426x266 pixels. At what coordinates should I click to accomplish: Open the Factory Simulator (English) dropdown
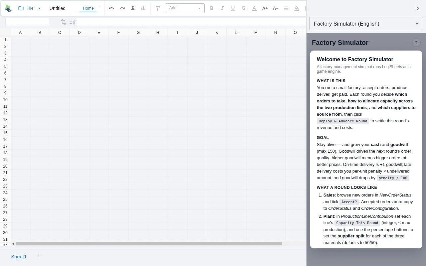pos(366,24)
